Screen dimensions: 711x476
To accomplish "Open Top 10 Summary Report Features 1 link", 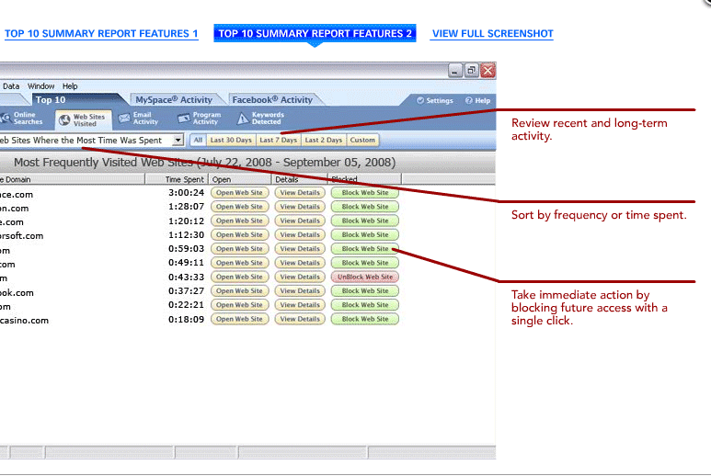I will (101, 33).
